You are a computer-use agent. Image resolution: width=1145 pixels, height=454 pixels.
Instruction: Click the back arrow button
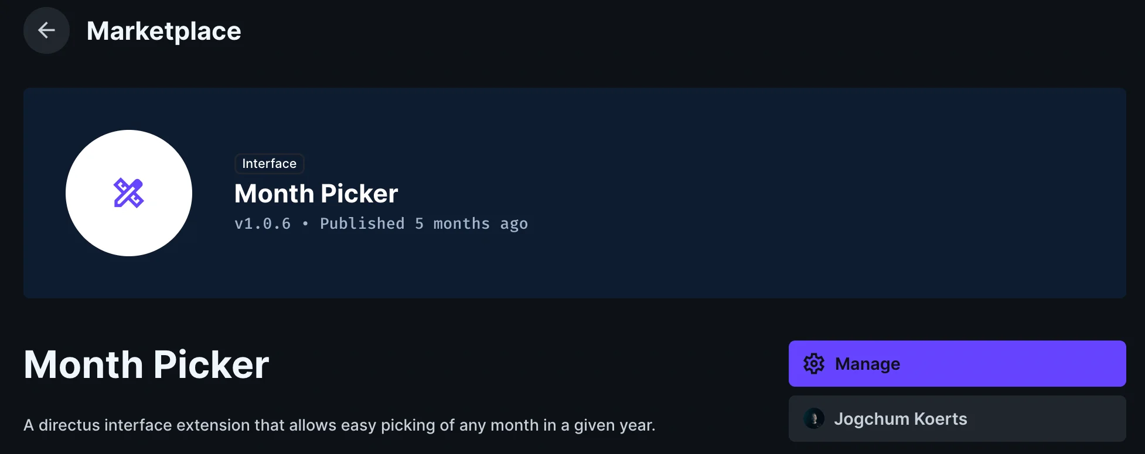tap(46, 30)
